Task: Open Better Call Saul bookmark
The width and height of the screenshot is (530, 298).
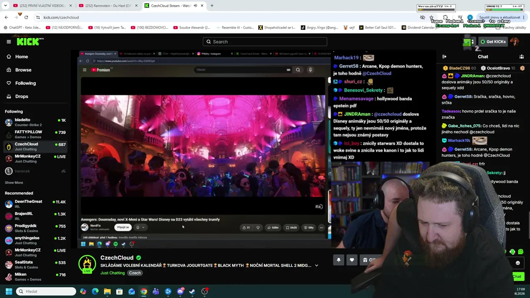Action: tap(377, 28)
